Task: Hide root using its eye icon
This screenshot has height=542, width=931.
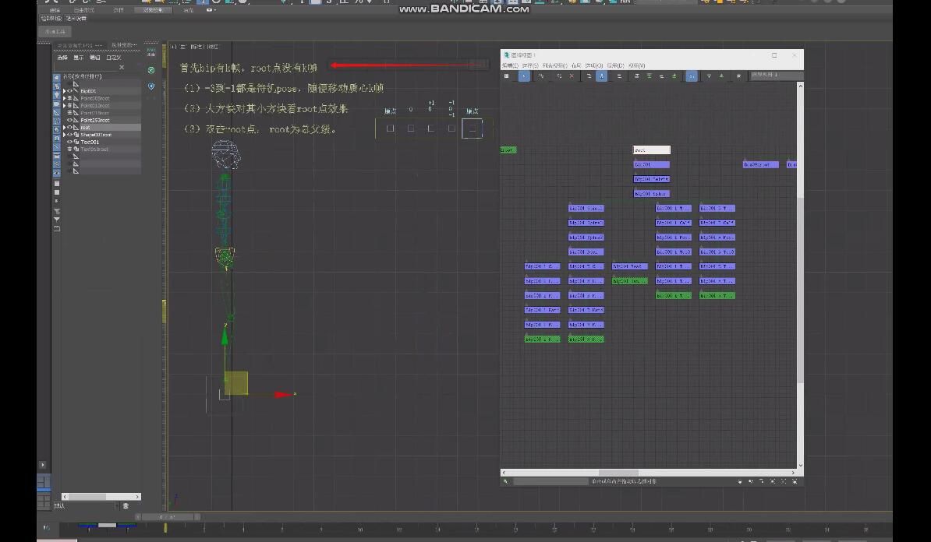Action: click(69, 128)
